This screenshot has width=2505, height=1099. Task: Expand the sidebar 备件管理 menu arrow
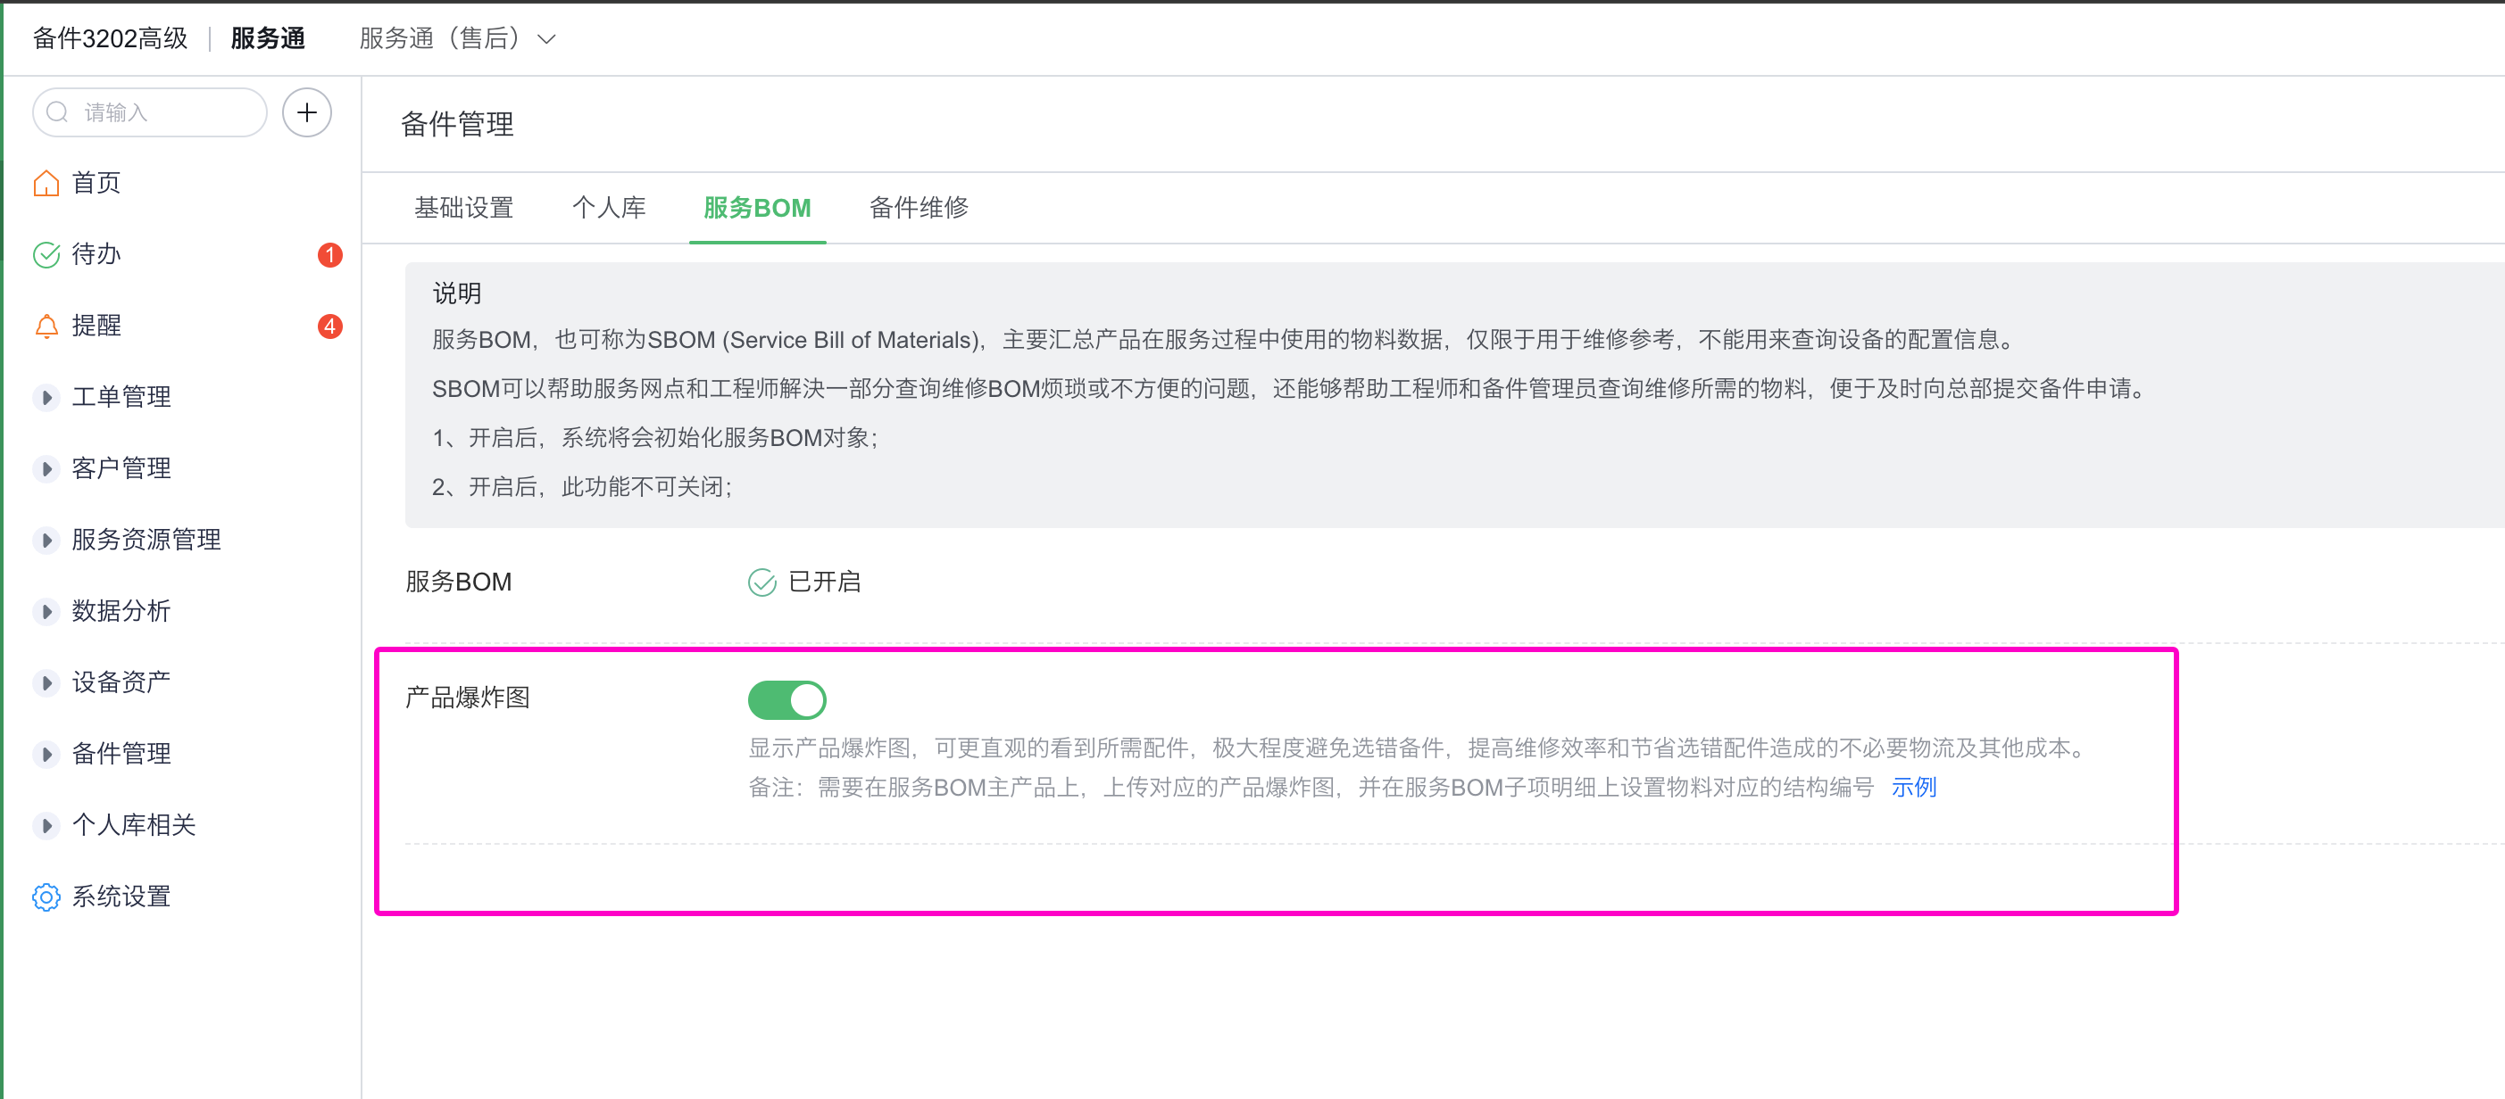click(x=46, y=753)
